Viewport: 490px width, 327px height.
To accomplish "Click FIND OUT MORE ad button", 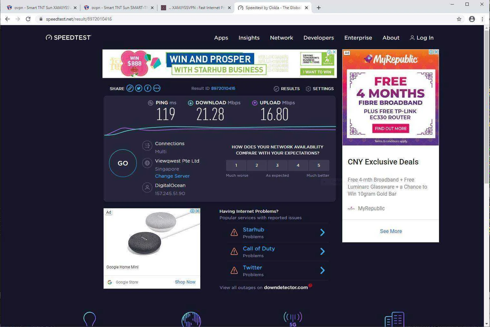I will 391,128.
